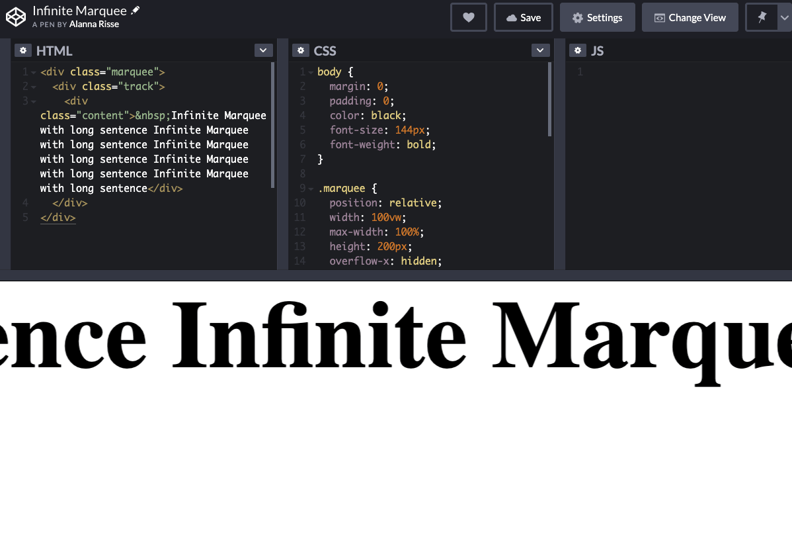Love this pen with the heart button

click(x=468, y=18)
